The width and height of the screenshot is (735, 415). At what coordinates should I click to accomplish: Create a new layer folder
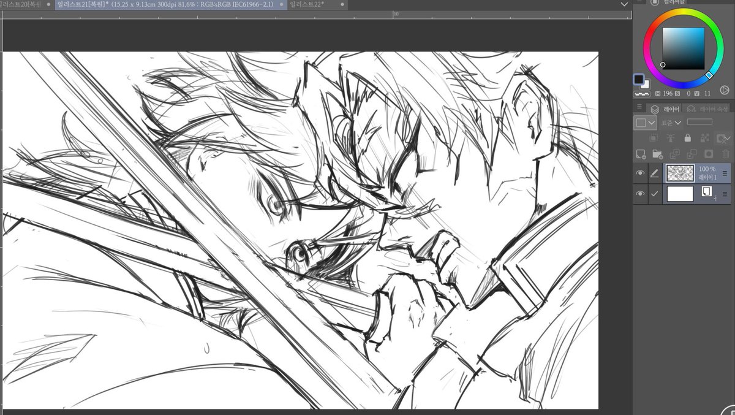(x=657, y=154)
